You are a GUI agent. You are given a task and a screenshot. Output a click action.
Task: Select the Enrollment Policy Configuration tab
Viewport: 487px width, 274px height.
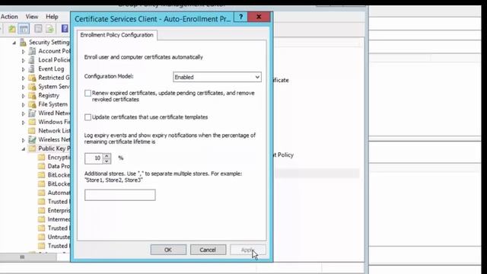pyautogui.click(x=116, y=35)
